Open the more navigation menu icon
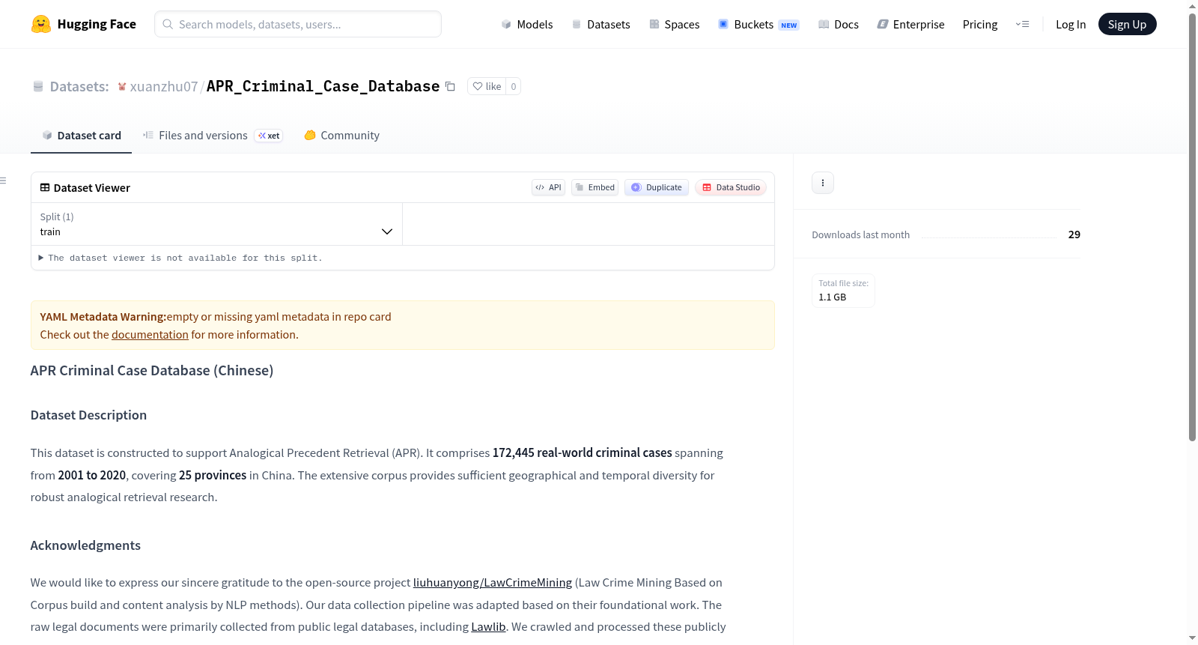The width and height of the screenshot is (1198, 645). [x=1022, y=24]
